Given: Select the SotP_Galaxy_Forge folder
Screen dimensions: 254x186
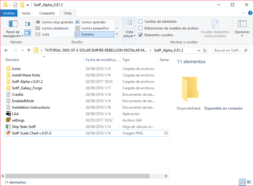Looking at the screenshot, I should point(87,88).
